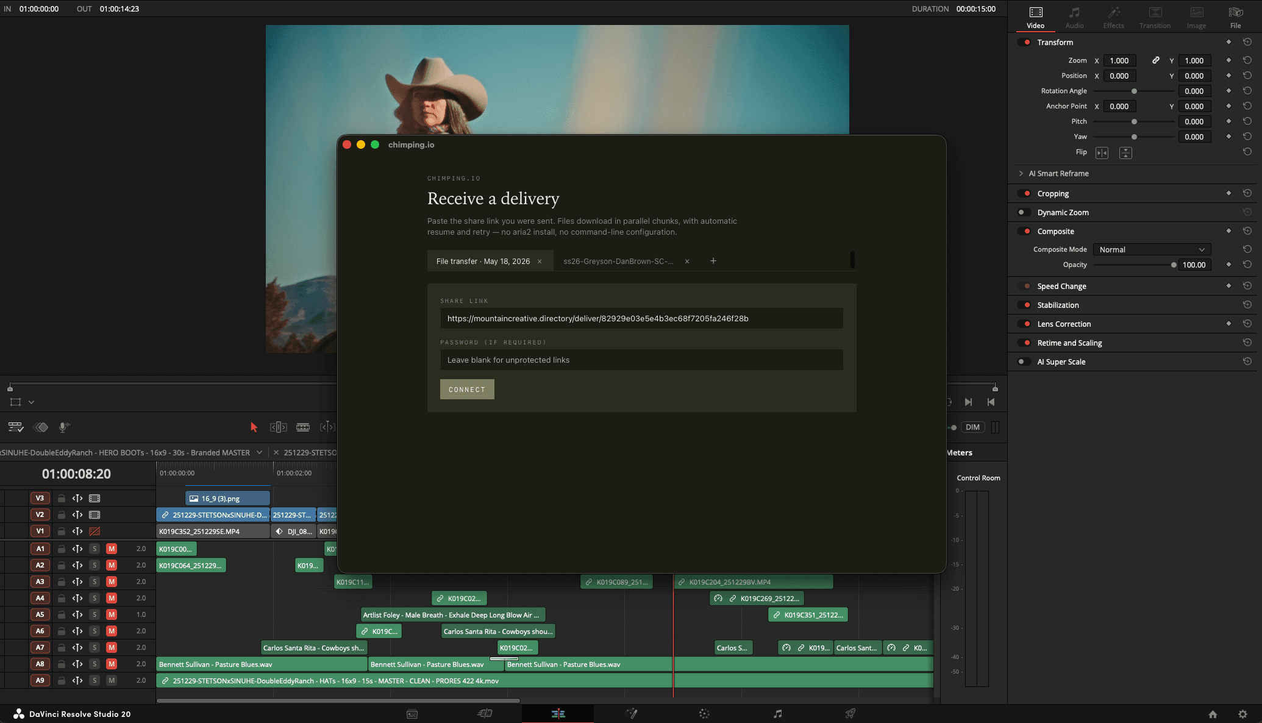Viewport: 1262px width, 723px height.
Task: Enable the AI Super Scale switch
Action: [1025, 361]
